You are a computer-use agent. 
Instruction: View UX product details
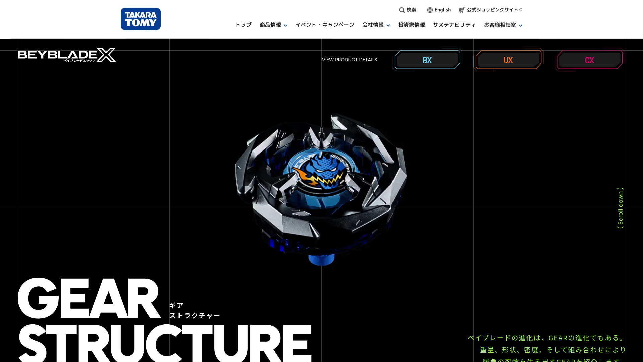pos(508,60)
